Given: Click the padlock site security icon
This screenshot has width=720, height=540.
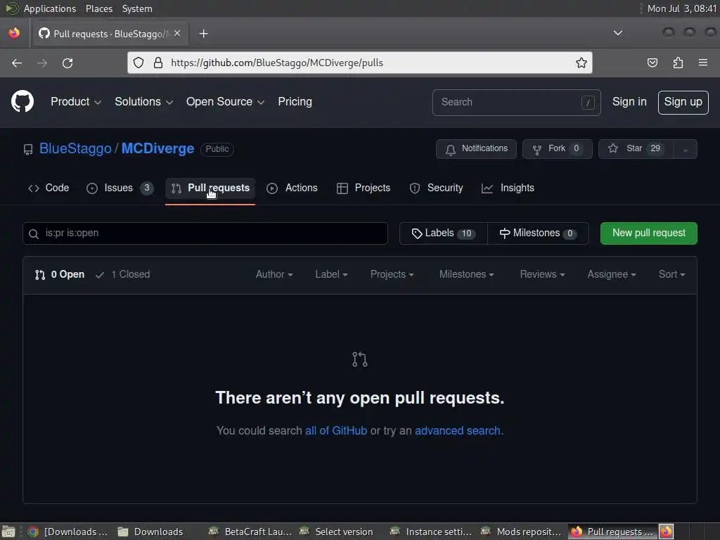Looking at the screenshot, I should pos(158,63).
